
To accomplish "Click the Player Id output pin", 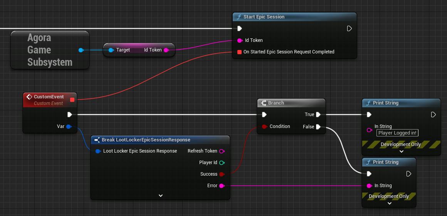I will [222, 163].
